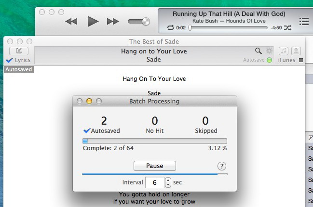Image resolution: width=313 pixels, height=207 pixels.
Task: Click the artist silhouette icon
Action: click(296, 51)
